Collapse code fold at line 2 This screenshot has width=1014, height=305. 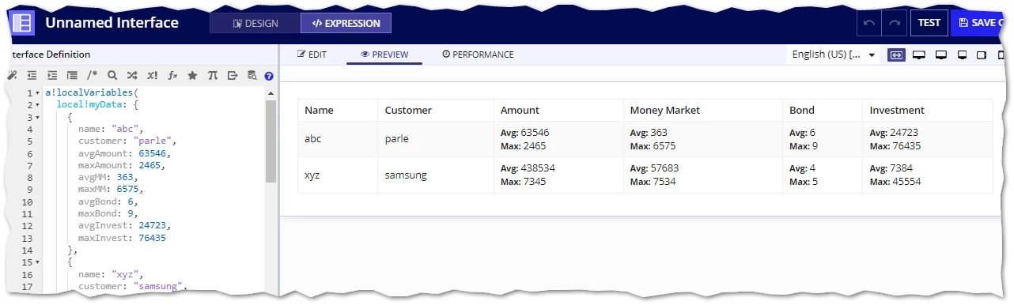click(38, 105)
